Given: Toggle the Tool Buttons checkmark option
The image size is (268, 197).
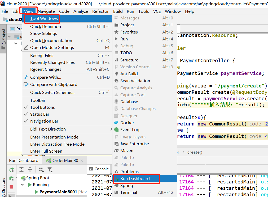Looking at the screenshot, I should 67,107.
